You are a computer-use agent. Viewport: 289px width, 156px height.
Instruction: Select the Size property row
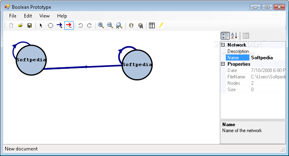255,90
